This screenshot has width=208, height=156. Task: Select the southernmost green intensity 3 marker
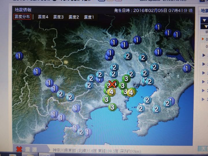click(x=112, y=107)
